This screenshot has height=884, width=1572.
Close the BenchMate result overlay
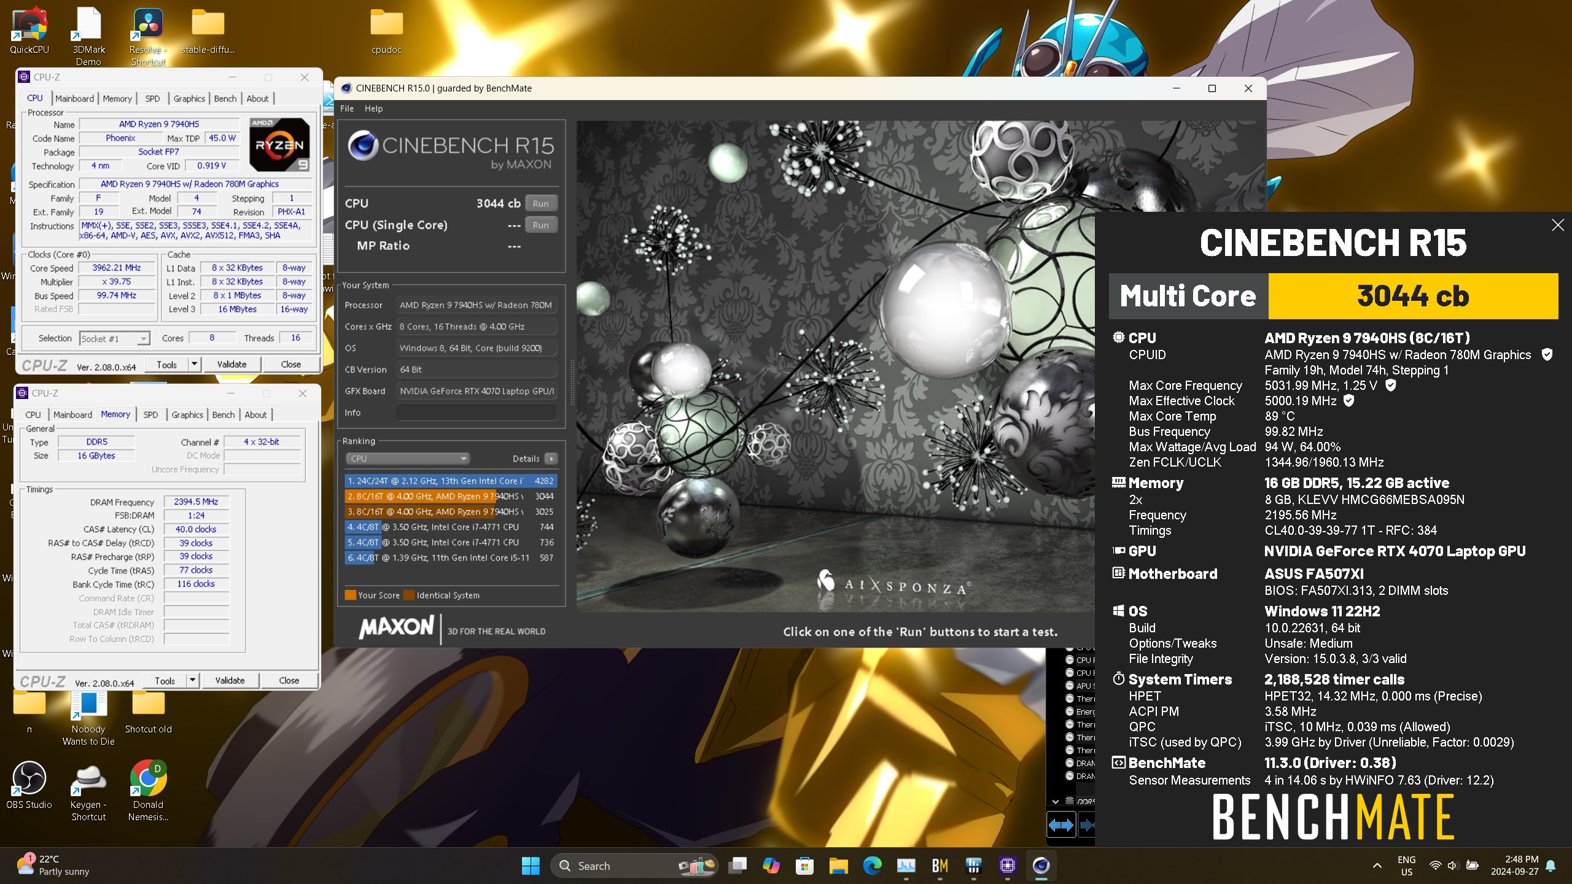pos(1557,225)
